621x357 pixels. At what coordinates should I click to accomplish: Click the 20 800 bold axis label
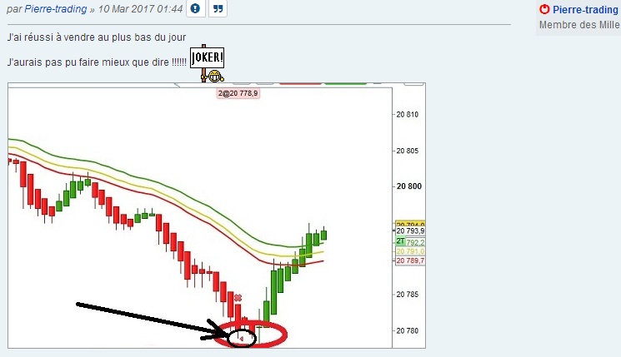(x=409, y=186)
